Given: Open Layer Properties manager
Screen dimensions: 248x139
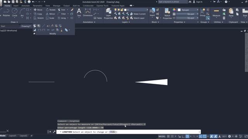Looking at the screenshot, I should pyautogui.click(x=108, y=14).
